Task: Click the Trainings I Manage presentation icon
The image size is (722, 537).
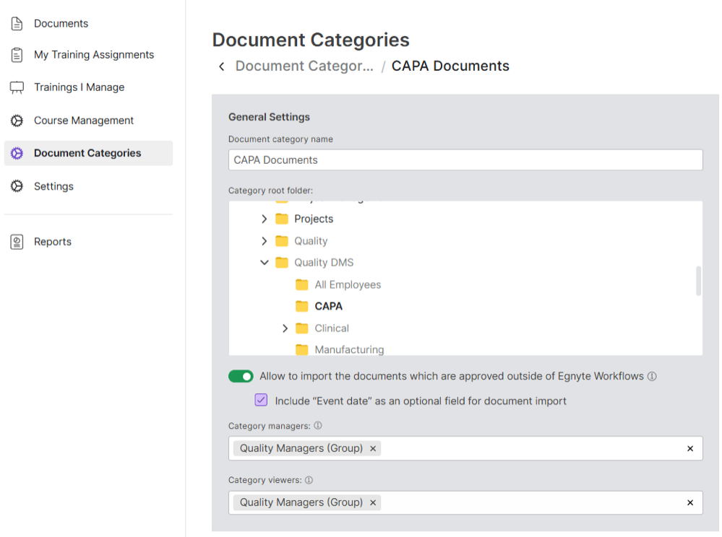Action: point(16,87)
